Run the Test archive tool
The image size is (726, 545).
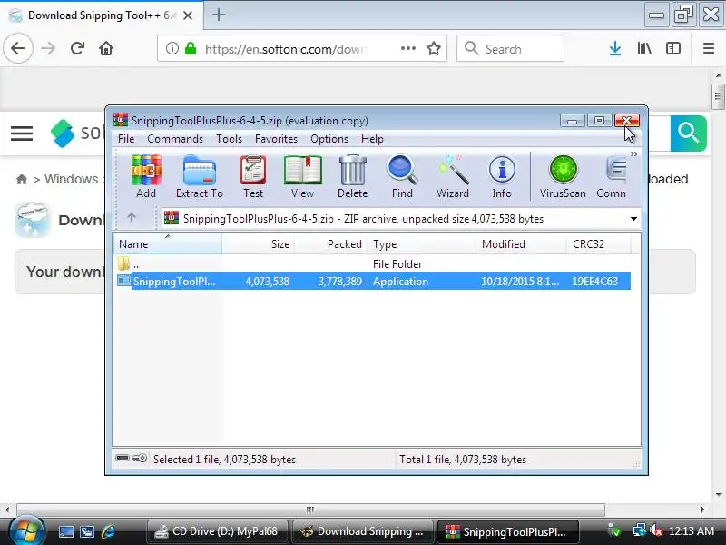pyautogui.click(x=253, y=176)
